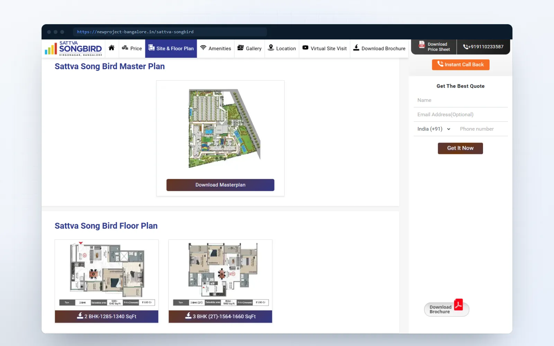Click the Gallery camera icon

[241, 48]
